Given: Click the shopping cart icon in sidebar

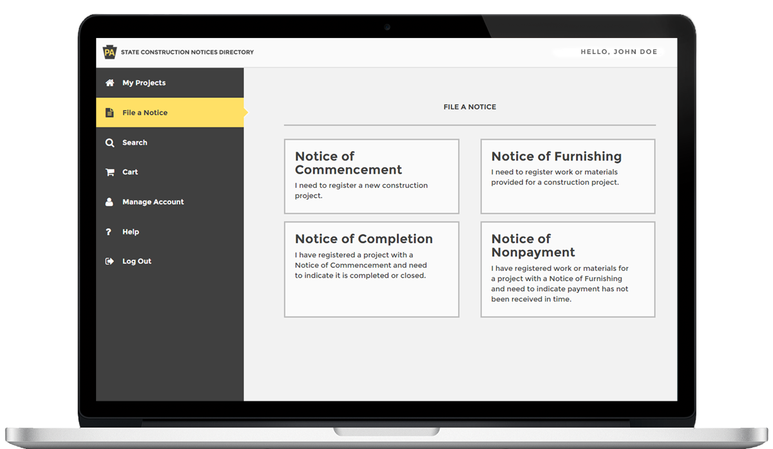Looking at the screenshot, I should click(x=110, y=172).
